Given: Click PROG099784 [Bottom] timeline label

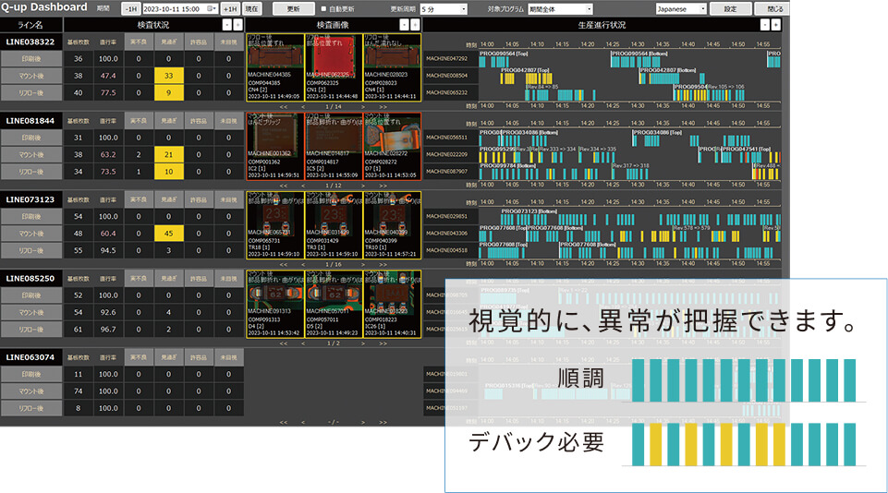Looking at the screenshot, I should pyautogui.click(x=507, y=166).
